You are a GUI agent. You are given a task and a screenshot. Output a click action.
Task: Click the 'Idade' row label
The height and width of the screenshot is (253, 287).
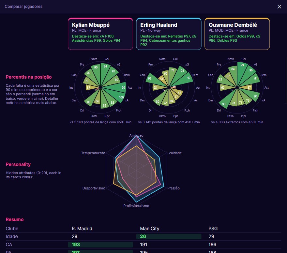coord(12,236)
